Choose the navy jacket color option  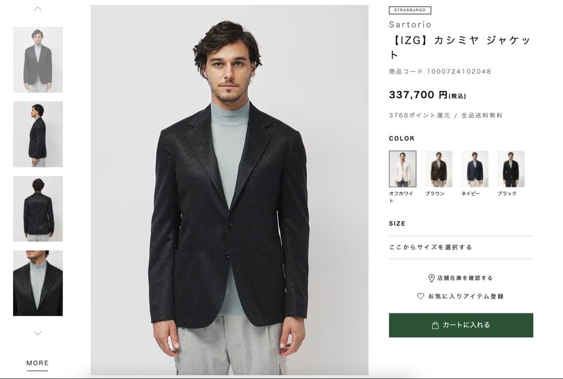(474, 169)
